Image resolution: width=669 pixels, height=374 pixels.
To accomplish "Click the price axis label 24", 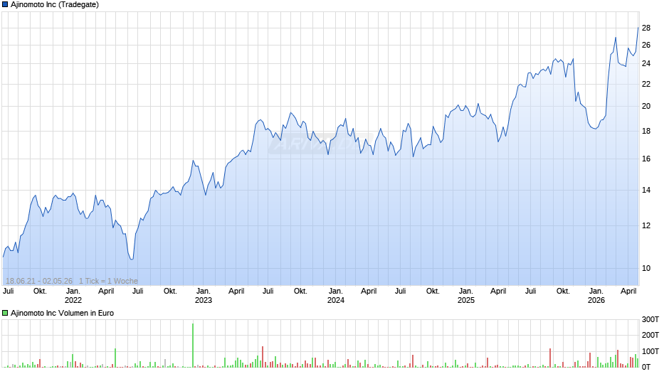I will [646, 63].
